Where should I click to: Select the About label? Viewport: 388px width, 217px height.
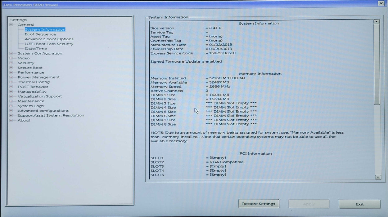(x=24, y=120)
